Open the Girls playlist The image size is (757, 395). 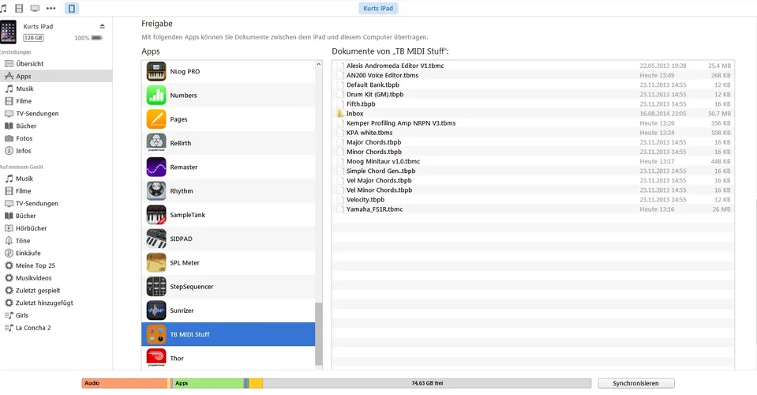click(56, 315)
